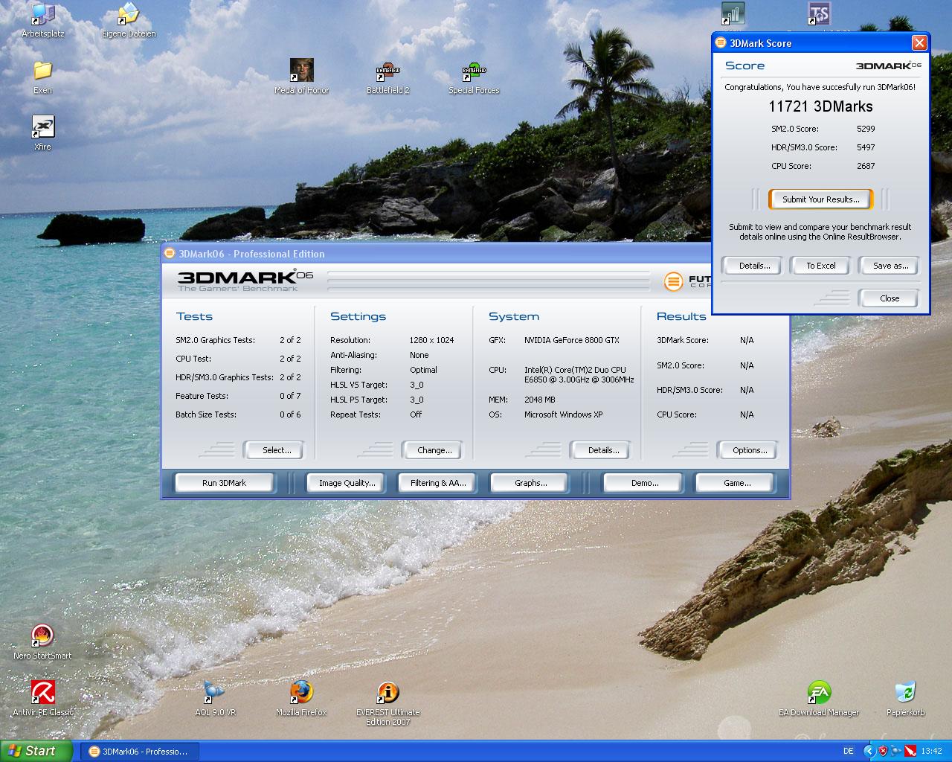
Task: Expand hidden tray icons arrow
Action: point(869,751)
